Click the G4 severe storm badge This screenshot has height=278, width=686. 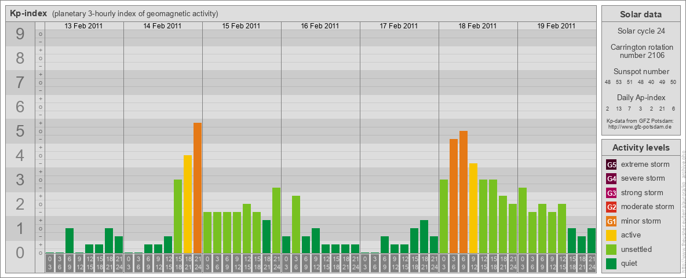coord(611,178)
